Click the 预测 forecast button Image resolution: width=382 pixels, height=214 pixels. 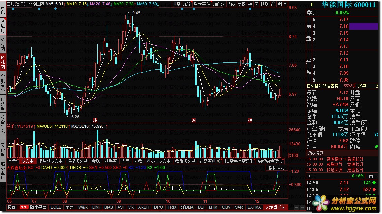[x=265, y=4]
